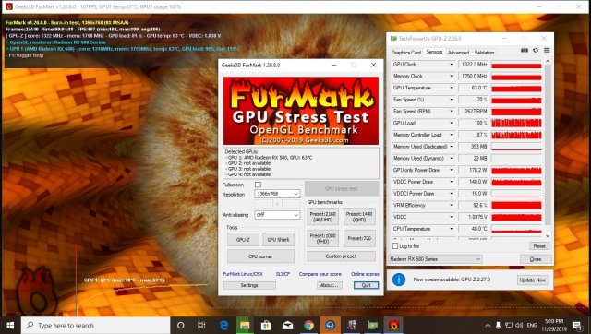
Task: Click the GPU-Z screenshot camera icon
Action: [525, 51]
